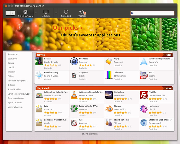
Task: Click the FileZilla title text
Action: (x=152, y=92)
